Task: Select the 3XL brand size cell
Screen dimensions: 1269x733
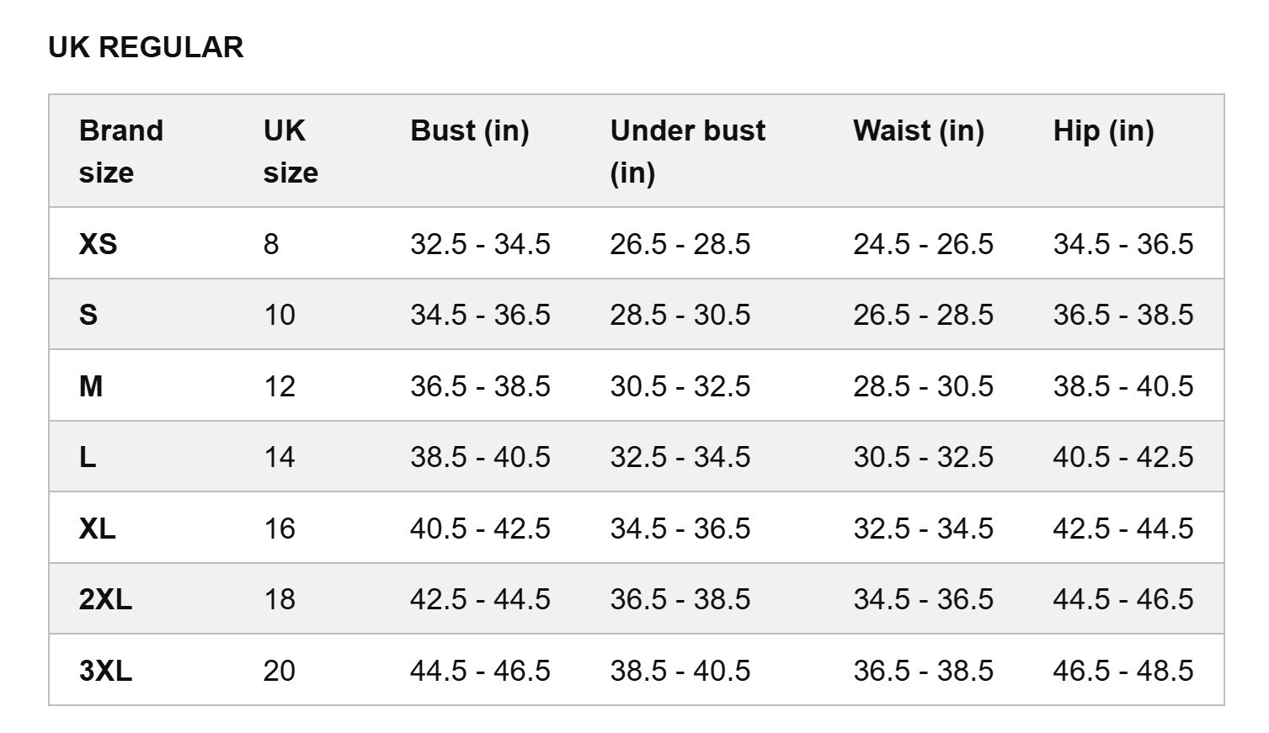Action: (x=105, y=671)
